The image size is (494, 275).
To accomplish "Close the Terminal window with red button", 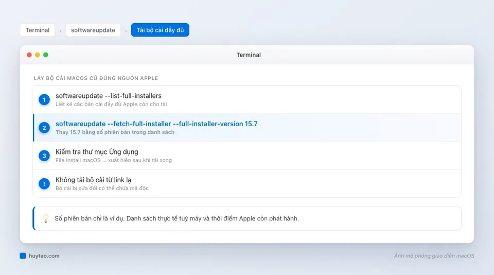I will point(29,55).
